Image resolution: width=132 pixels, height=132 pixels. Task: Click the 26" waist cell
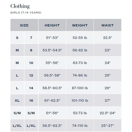tap(107, 88)
